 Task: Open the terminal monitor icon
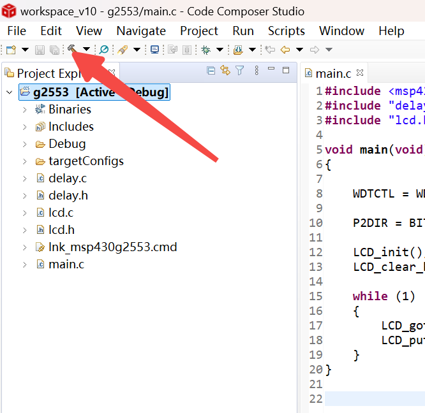[x=155, y=50]
